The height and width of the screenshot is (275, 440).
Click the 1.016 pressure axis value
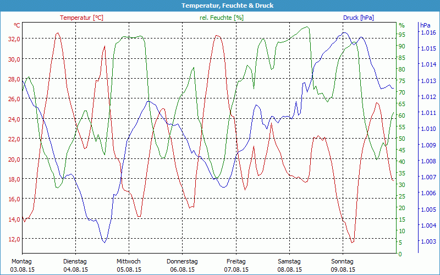click(x=428, y=32)
